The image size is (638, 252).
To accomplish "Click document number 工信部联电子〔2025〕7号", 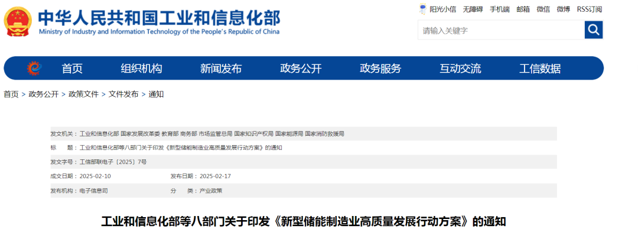I will [113, 162].
